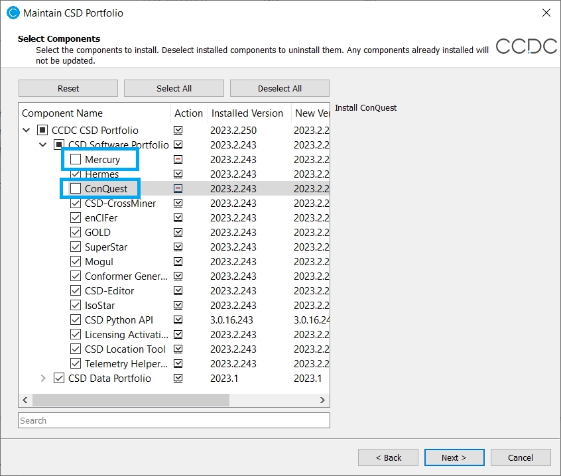Click Next to continue
561x476 pixels.
point(454,457)
